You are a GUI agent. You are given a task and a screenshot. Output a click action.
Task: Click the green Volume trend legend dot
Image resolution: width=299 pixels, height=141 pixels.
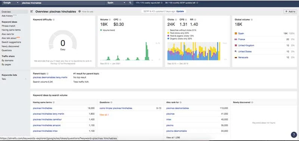coord(101,30)
